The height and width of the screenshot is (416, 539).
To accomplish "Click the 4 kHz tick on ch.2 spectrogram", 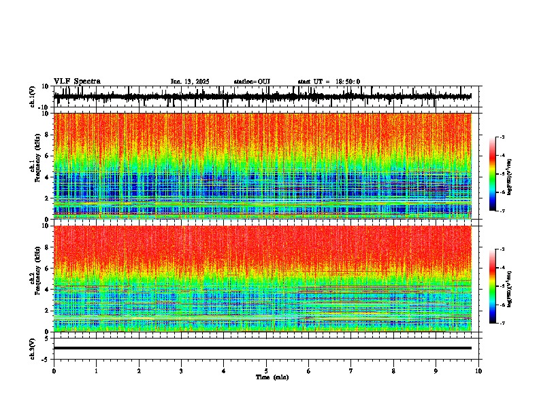I will pyautogui.click(x=47, y=290).
